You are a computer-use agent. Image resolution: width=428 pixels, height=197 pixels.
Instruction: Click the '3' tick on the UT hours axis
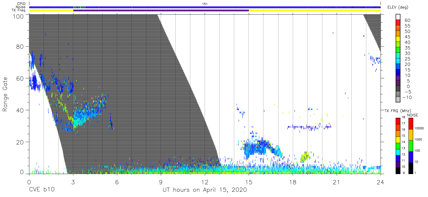73,182
